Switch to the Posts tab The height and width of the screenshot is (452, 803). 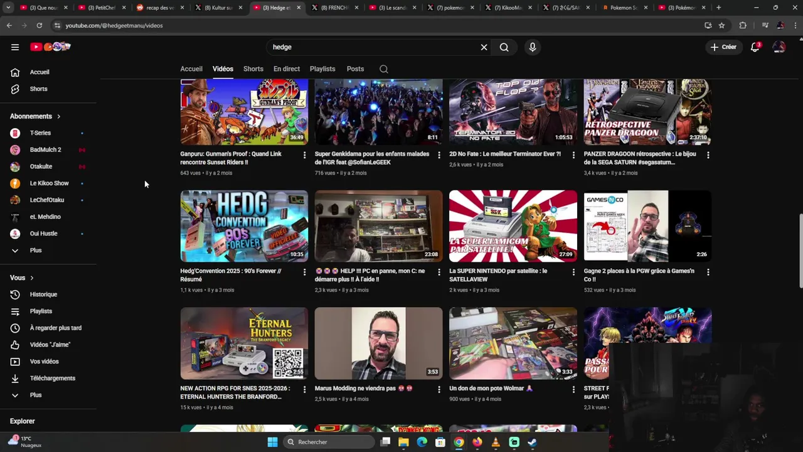click(x=355, y=69)
